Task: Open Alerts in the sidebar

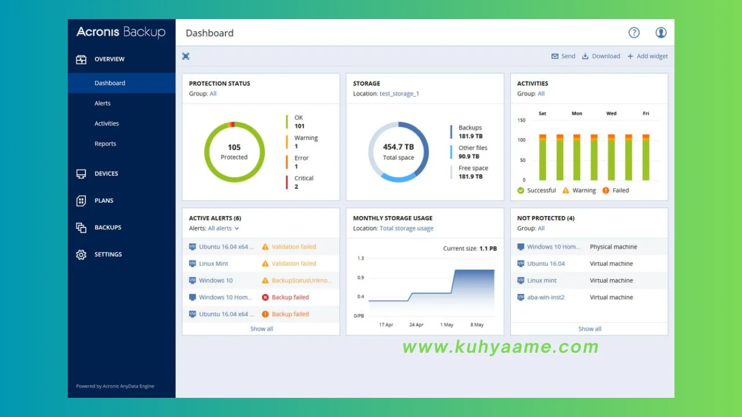Action: coord(103,103)
